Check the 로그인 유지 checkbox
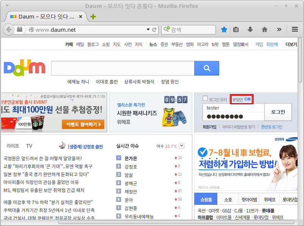This screenshot has height=226, width=304. tap(205, 98)
